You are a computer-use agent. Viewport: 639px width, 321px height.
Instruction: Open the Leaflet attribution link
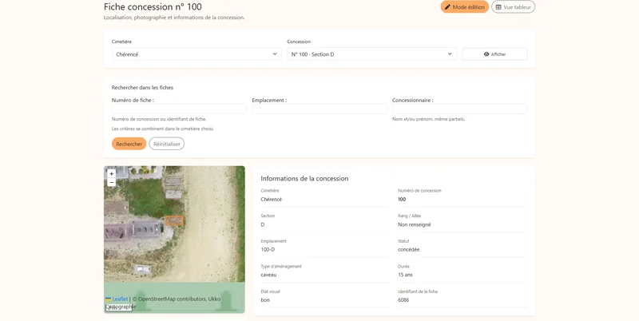(120, 299)
